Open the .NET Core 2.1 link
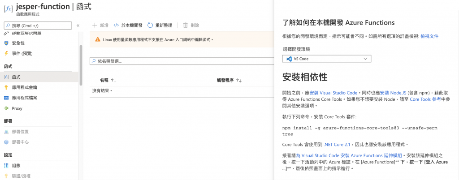 tap(337, 144)
